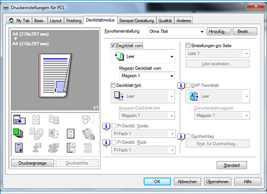Click the Hinzufüg... button
The height and width of the screenshot is (194, 267).
[x=219, y=31]
